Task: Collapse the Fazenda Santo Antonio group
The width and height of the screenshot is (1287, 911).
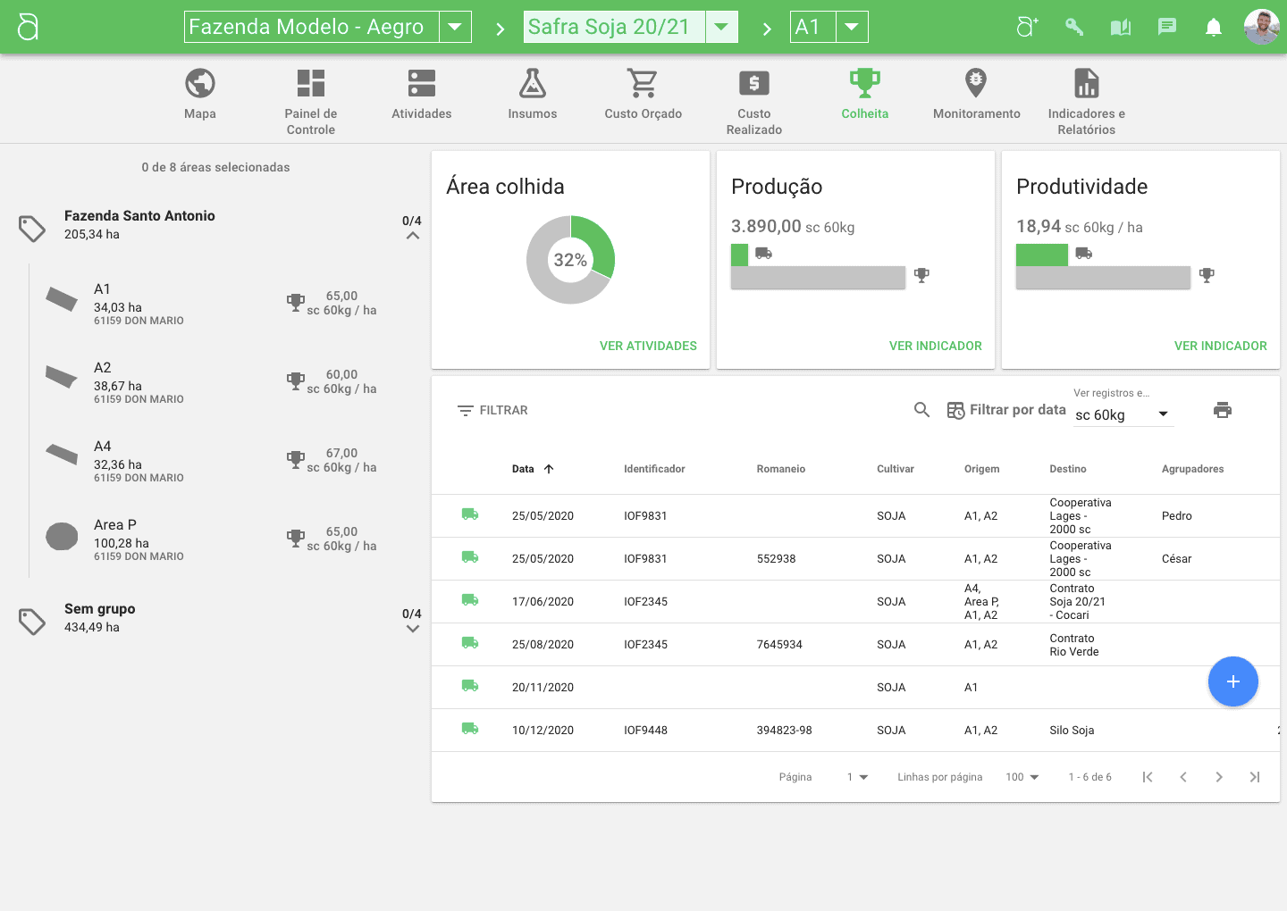Action: pyautogui.click(x=412, y=235)
